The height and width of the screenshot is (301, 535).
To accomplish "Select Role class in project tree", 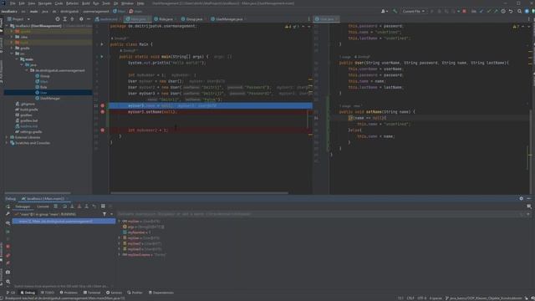I will 43,87.
